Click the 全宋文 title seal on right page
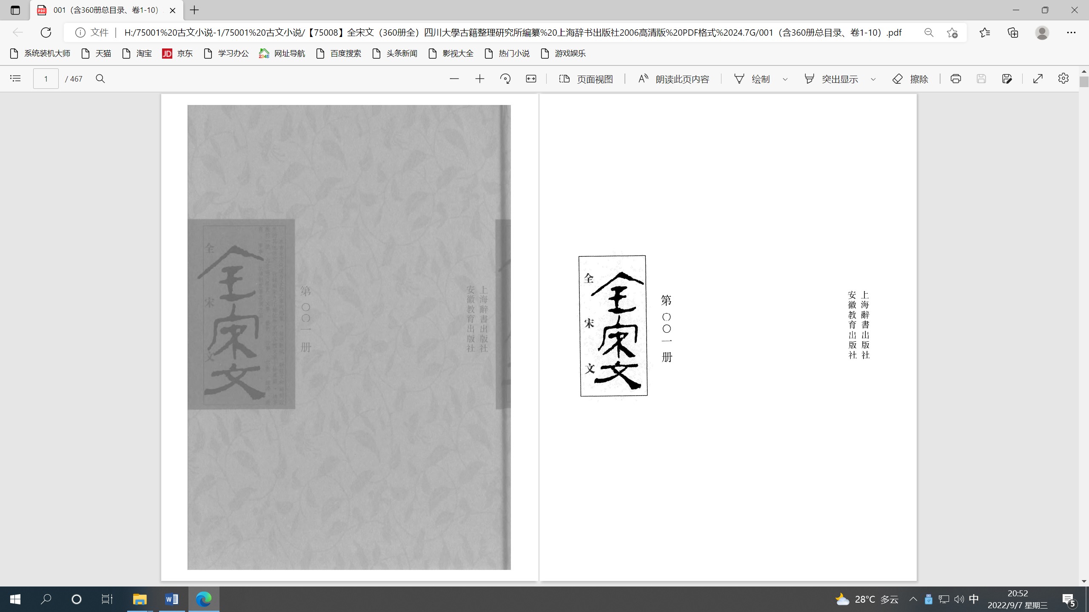Viewport: 1089px width, 612px height. click(613, 326)
